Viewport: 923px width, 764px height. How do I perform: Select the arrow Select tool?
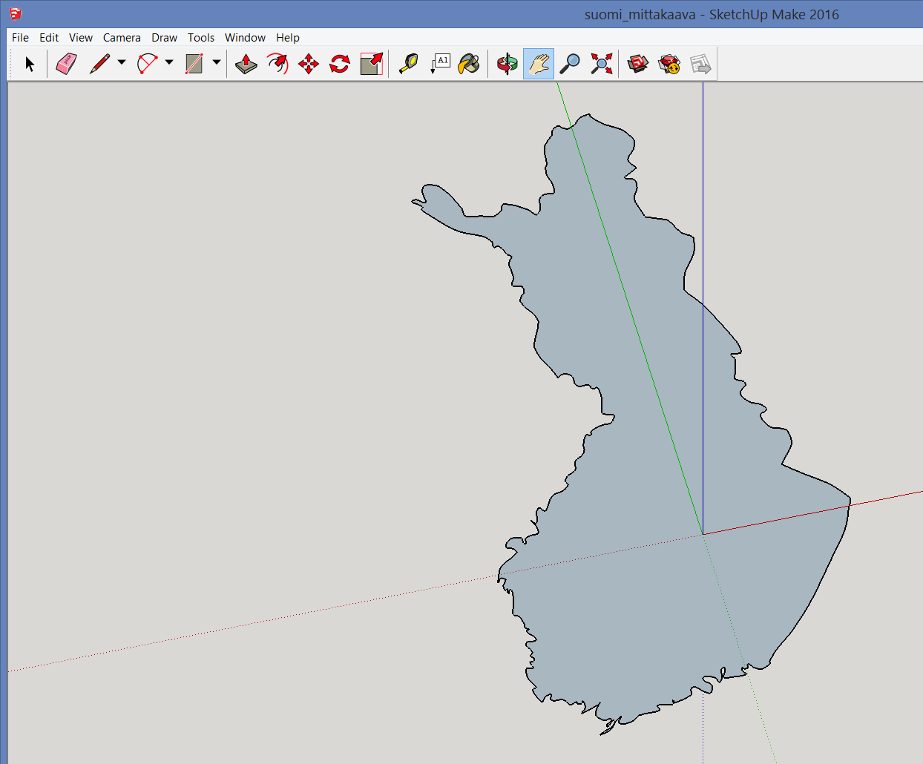click(30, 65)
